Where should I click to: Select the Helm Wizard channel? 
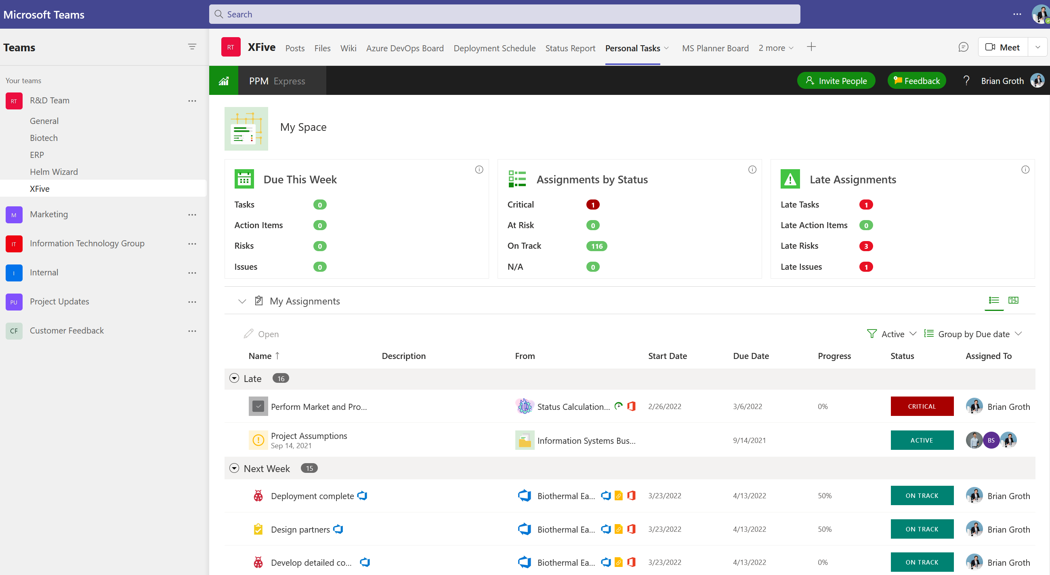click(x=53, y=172)
